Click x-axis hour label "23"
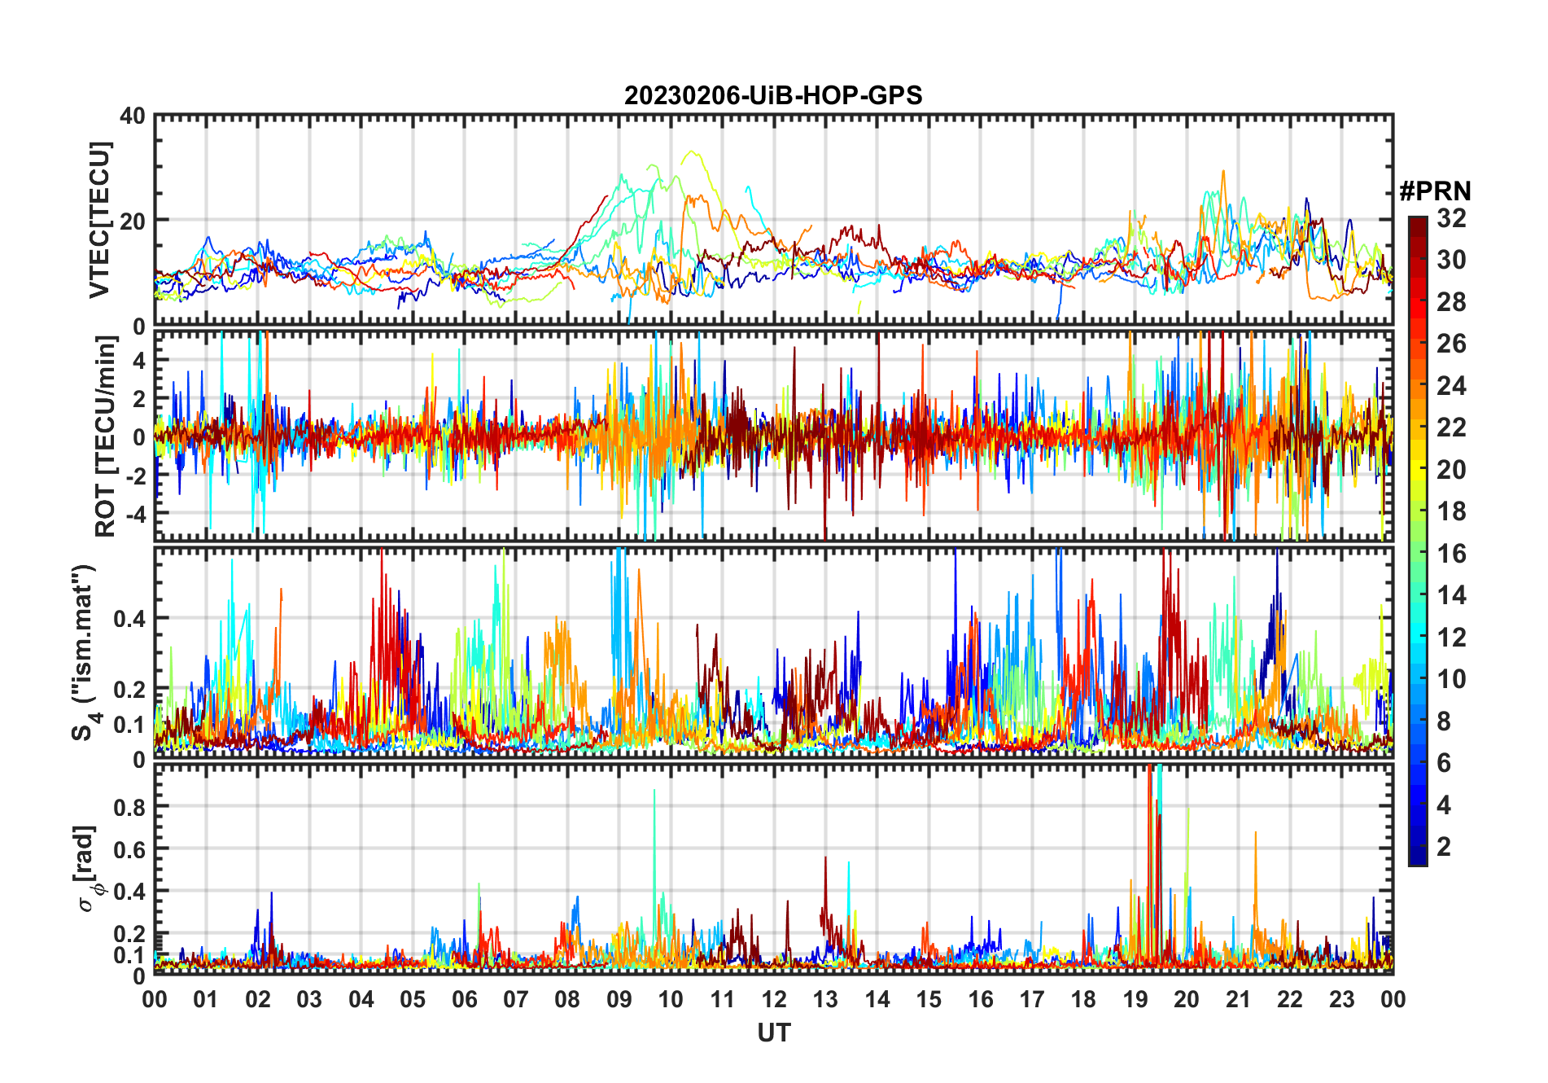Viewport: 1548px width, 1083px height. pos(1342,1000)
